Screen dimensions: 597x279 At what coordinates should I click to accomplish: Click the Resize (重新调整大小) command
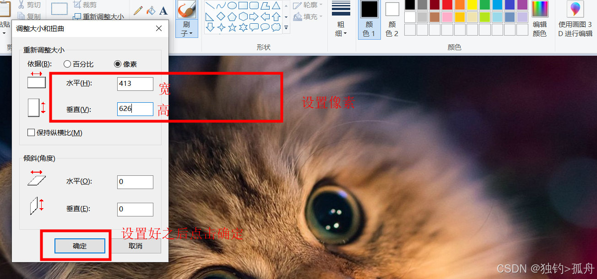tap(98, 16)
